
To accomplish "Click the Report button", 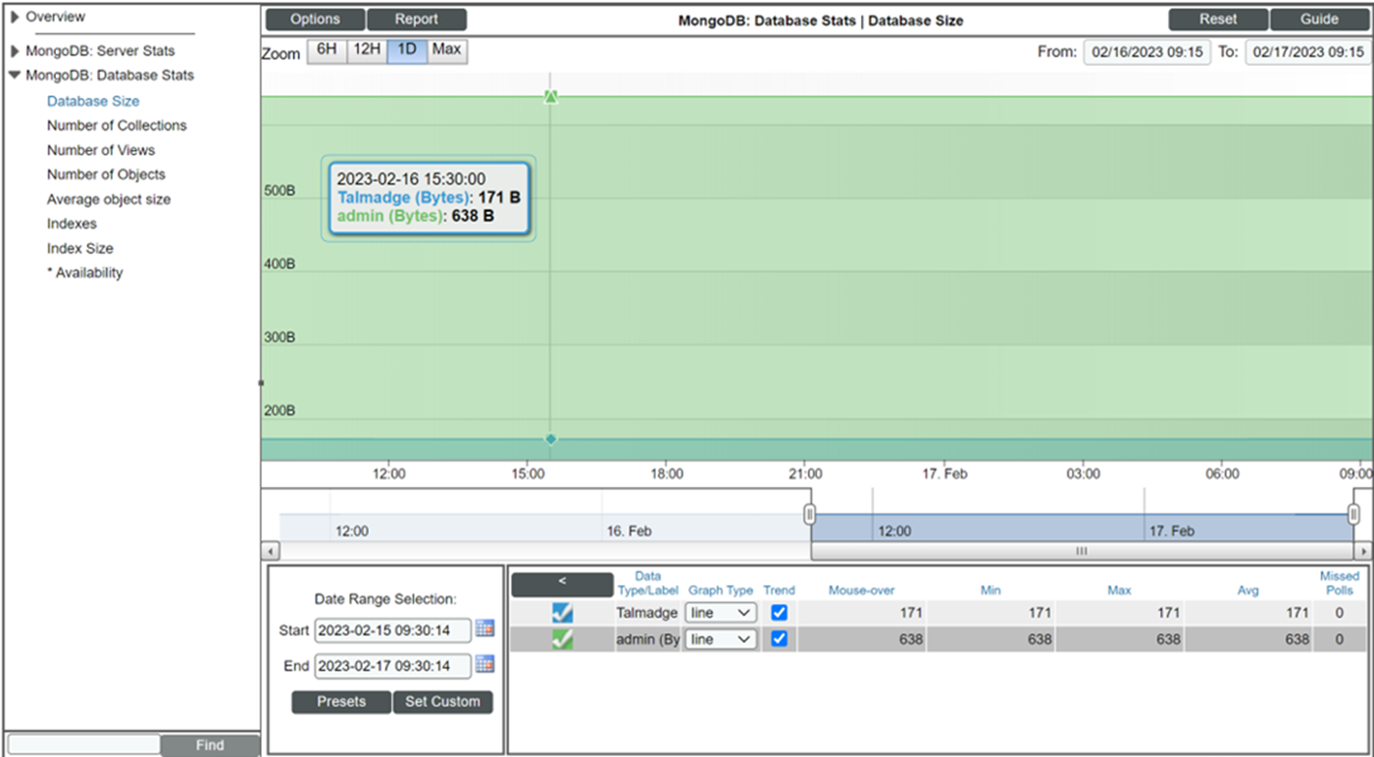I will [x=416, y=19].
